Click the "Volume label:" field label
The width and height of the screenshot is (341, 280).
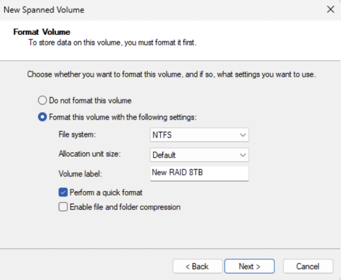click(80, 174)
